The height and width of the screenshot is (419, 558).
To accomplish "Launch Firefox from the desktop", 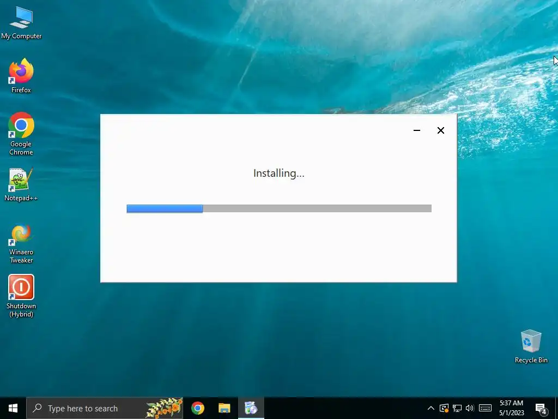I will [21, 76].
